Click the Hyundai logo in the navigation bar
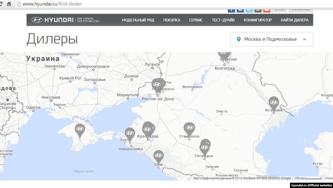The width and height of the screenshot is (333, 188). coord(66,20)
